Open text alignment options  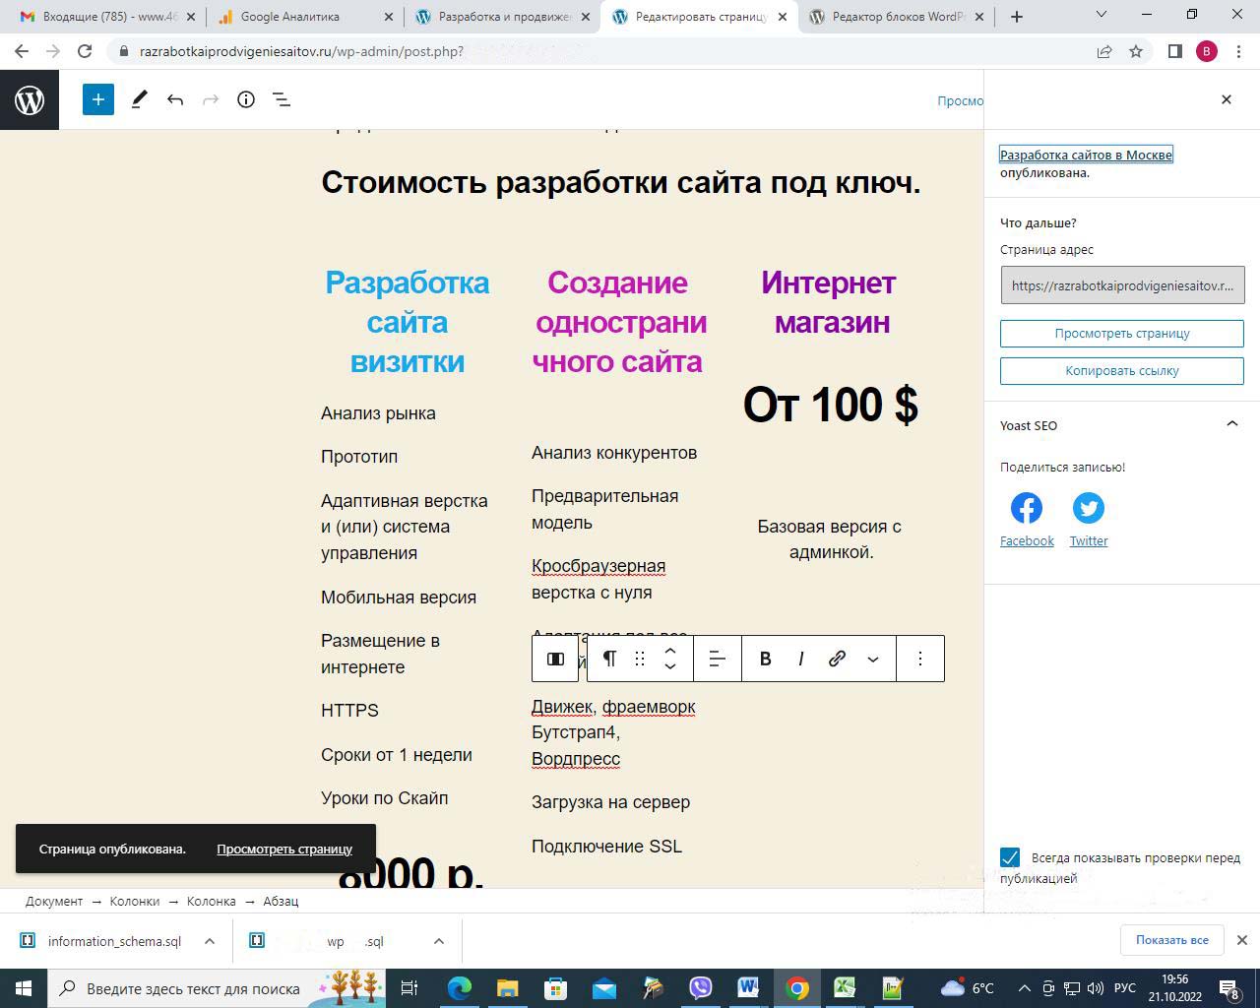pyautogui.click(x=718, y=659)
